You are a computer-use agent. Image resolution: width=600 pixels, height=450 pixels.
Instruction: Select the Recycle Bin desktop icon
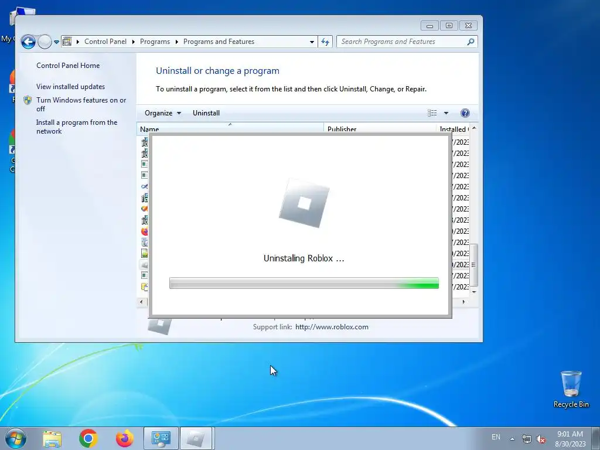tap(571, 389)
